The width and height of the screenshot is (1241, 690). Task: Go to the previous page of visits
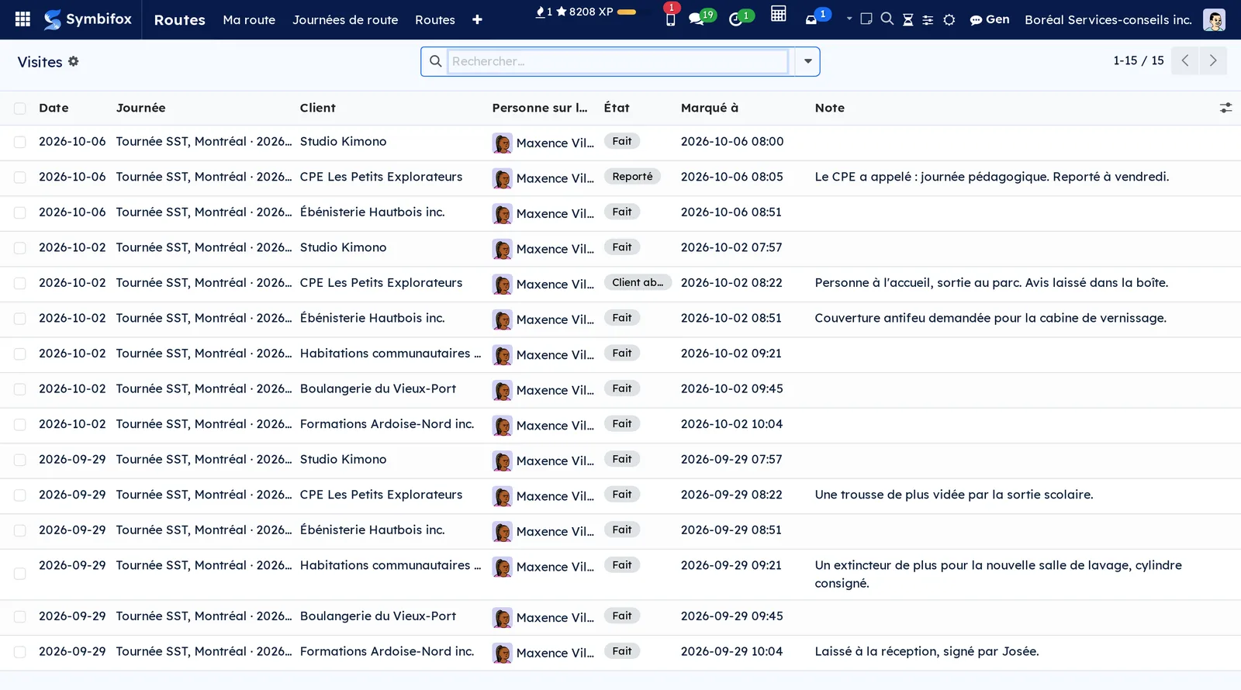1185,60
